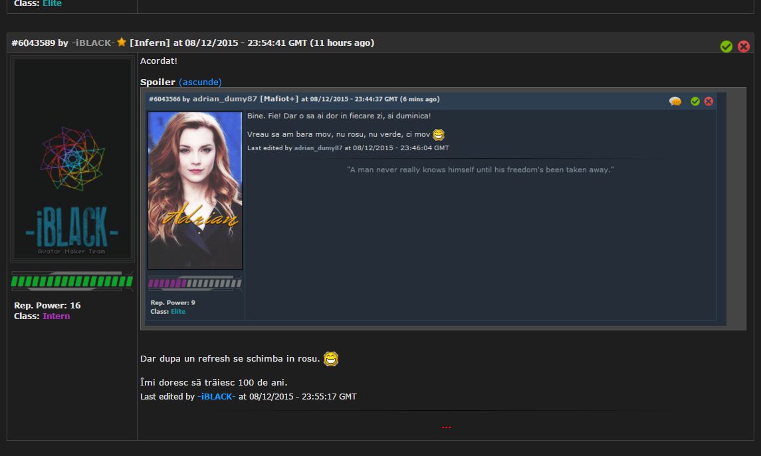761x456 pixels.
Task: Click laughing emoji after 'ci mov'
Action: coord(438,134)
